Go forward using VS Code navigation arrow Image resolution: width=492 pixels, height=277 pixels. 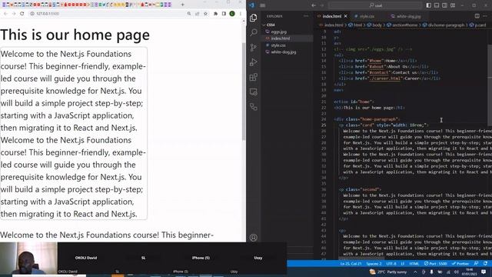[x=322, y=5]
